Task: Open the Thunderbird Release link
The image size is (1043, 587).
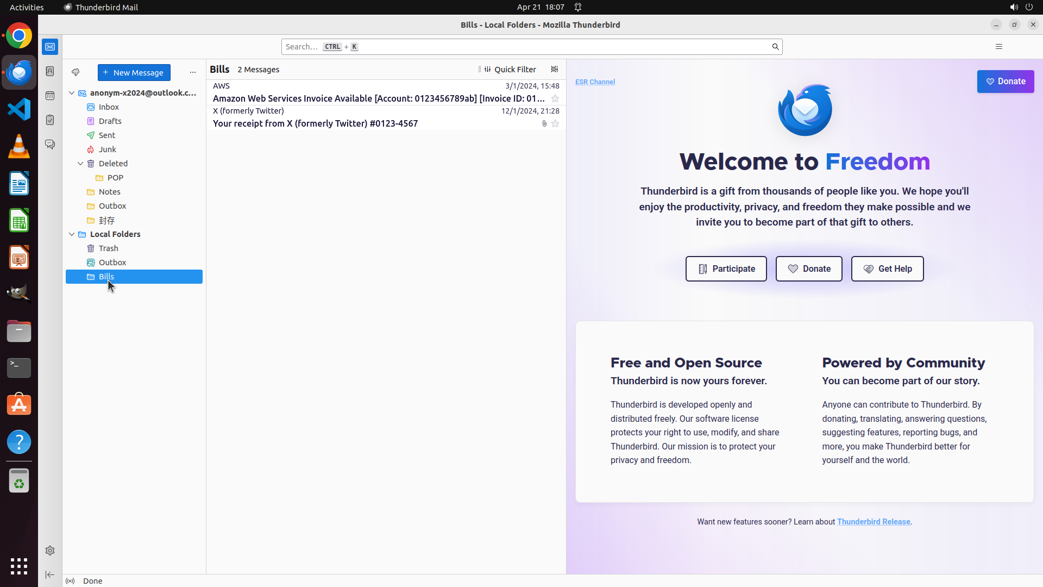Action: (x=873, y=522)
